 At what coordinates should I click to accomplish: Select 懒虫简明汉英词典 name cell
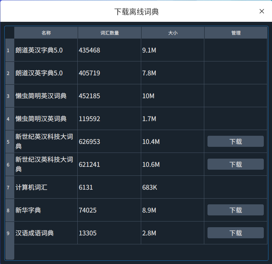[46, 119]
